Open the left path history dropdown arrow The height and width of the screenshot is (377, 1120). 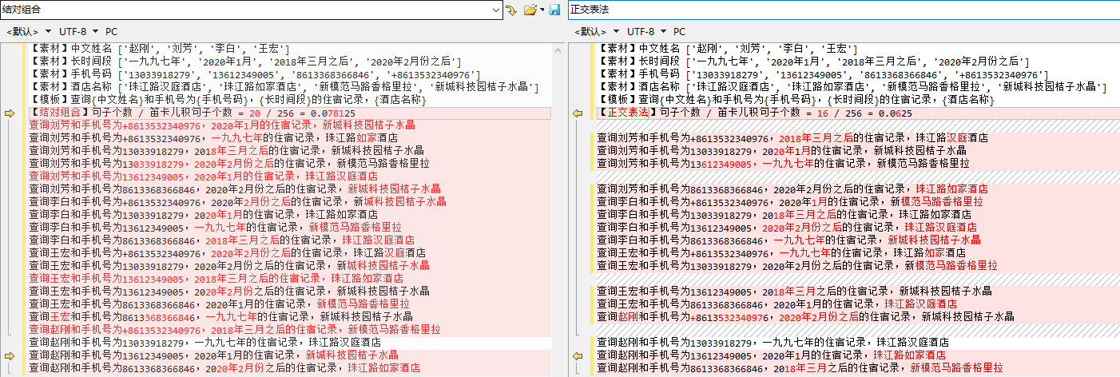pyautogui.click(x=496, y=10)
